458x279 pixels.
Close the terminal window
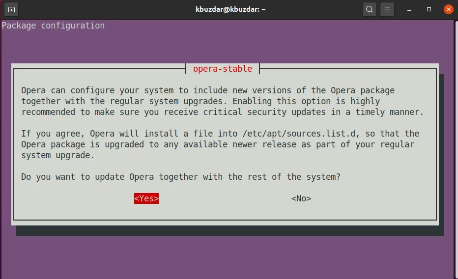(x=448, y=10)
